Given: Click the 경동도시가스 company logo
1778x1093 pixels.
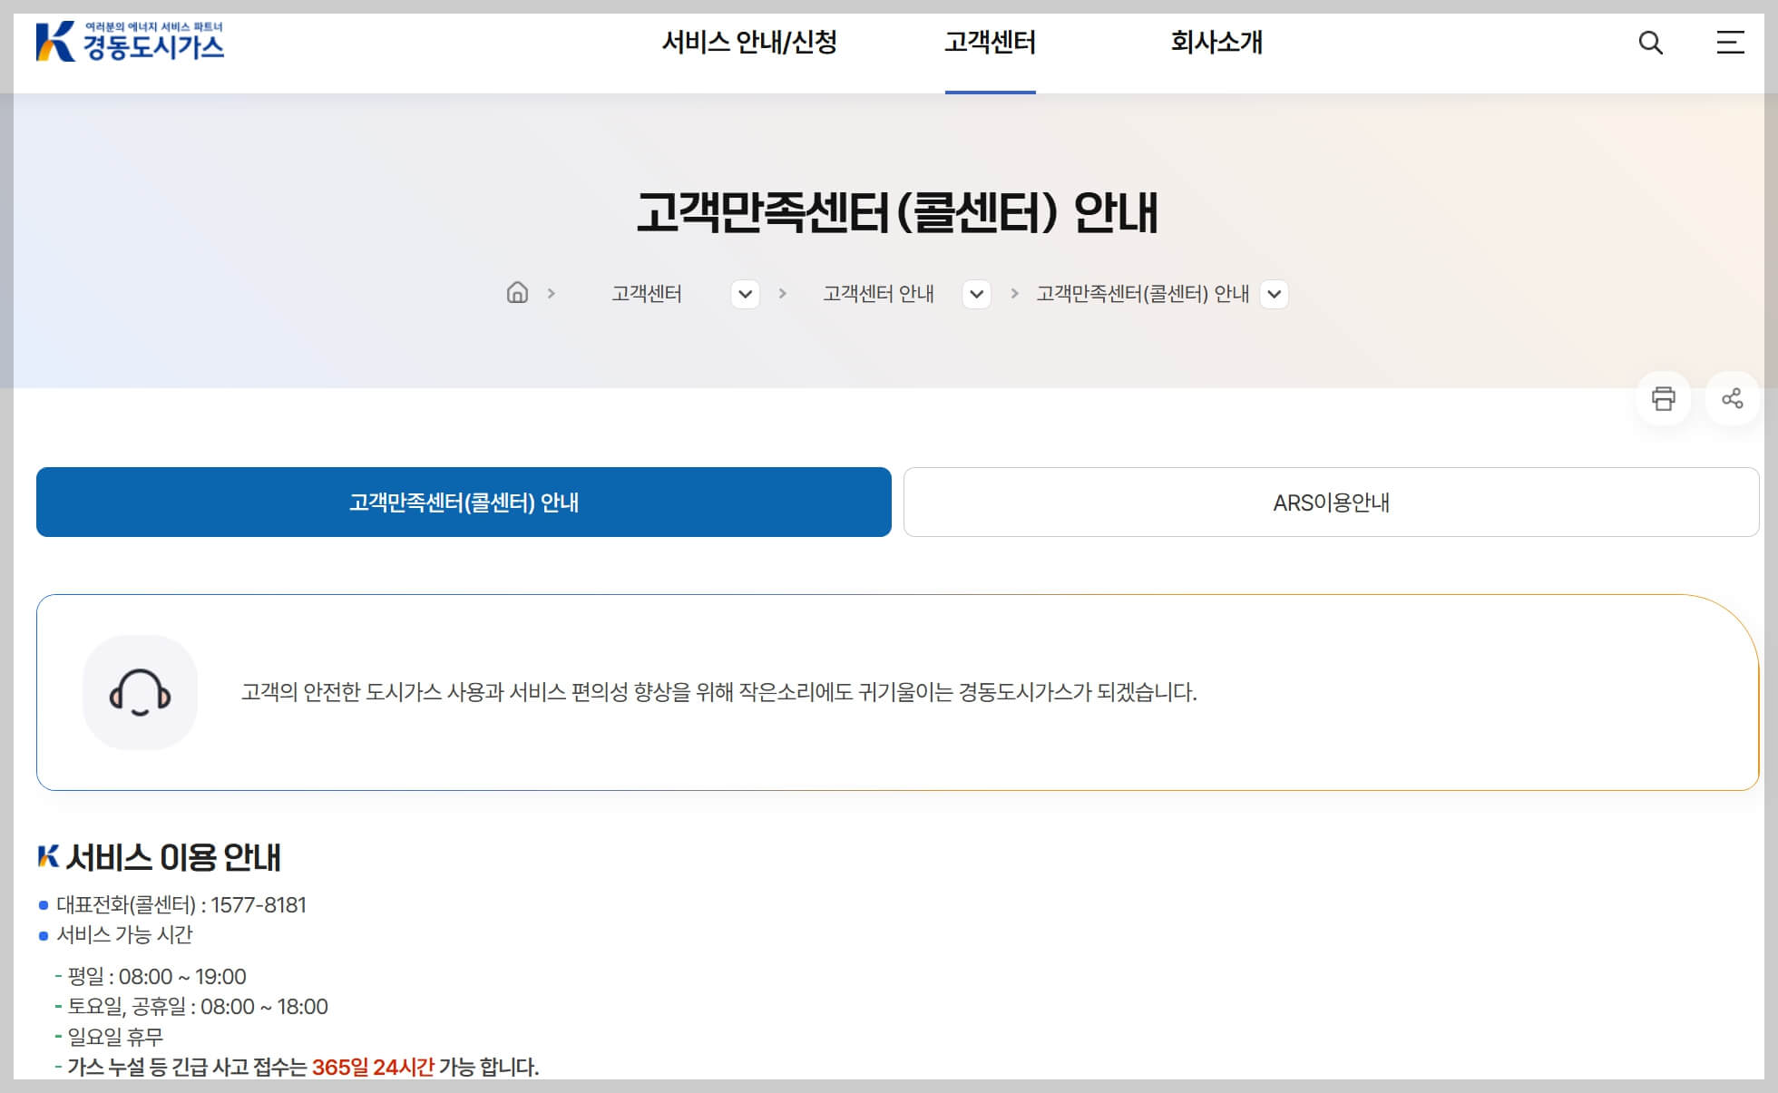Looking at the screenshot, I should coord(132,41).
